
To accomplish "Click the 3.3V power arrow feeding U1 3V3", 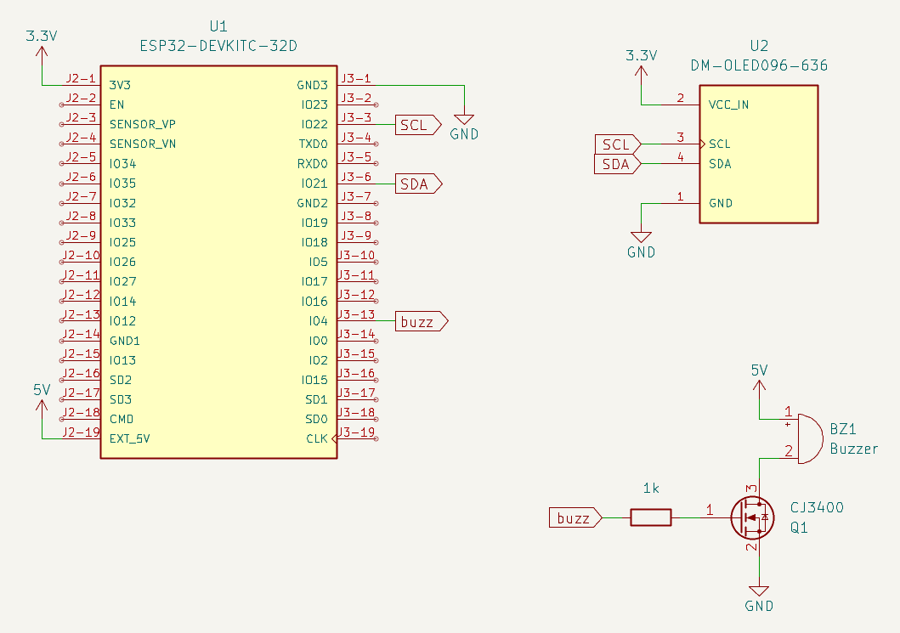I will click(42, 54).
